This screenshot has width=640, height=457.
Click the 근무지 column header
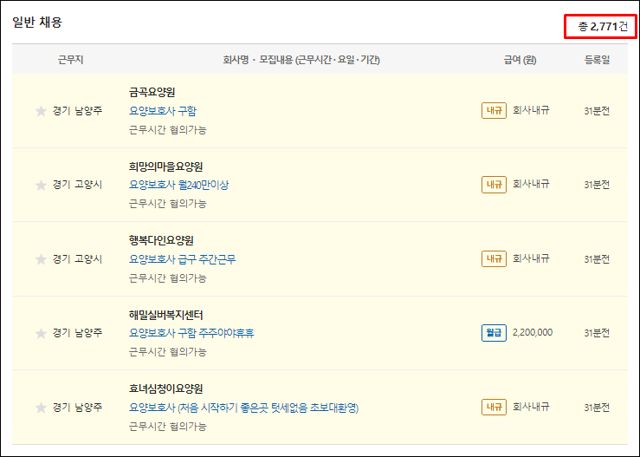click(71, 60)
